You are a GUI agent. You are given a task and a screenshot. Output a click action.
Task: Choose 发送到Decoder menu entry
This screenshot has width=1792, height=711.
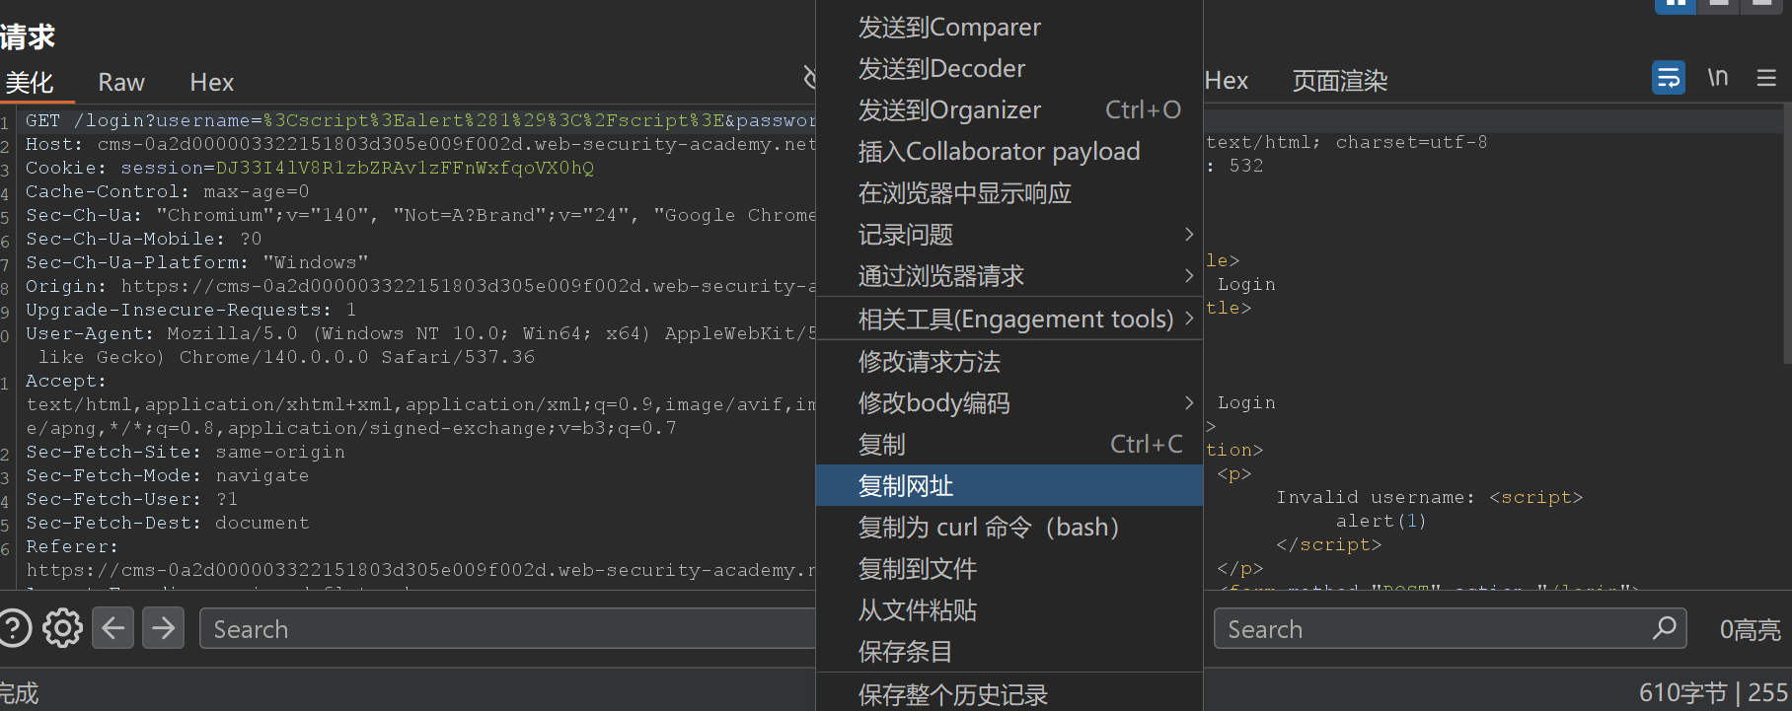pos(1009,68)
